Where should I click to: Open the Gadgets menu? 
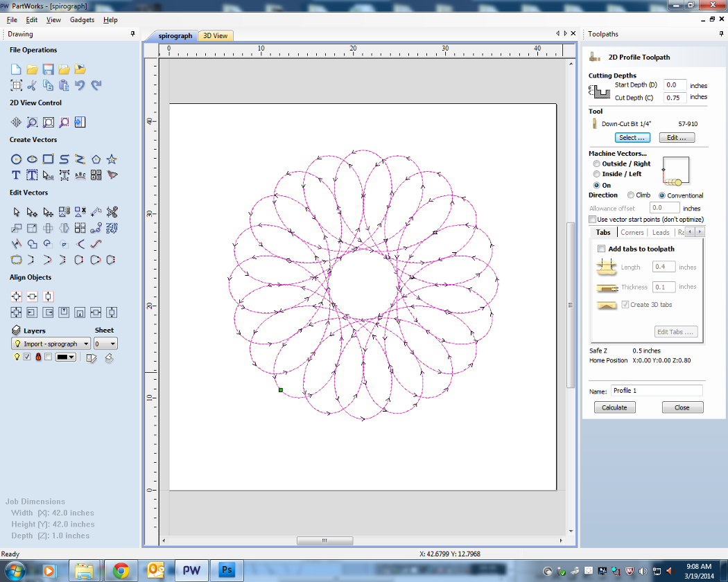coord(82,19)
